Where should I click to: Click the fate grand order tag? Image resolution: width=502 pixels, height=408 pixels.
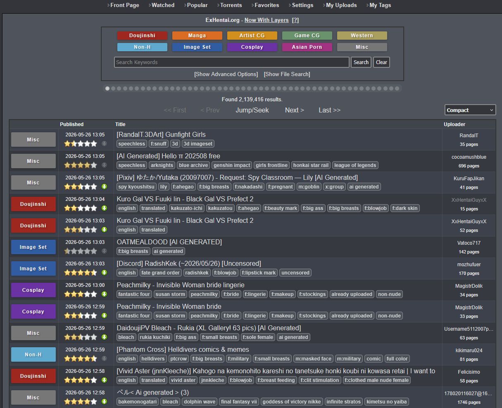[x=161, y=273]
